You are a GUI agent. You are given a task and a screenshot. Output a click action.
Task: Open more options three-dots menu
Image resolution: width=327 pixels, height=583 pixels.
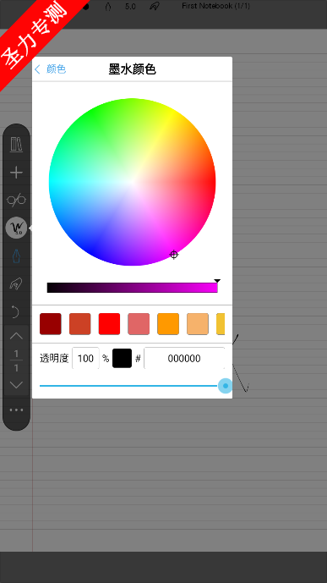click(16, 410)
